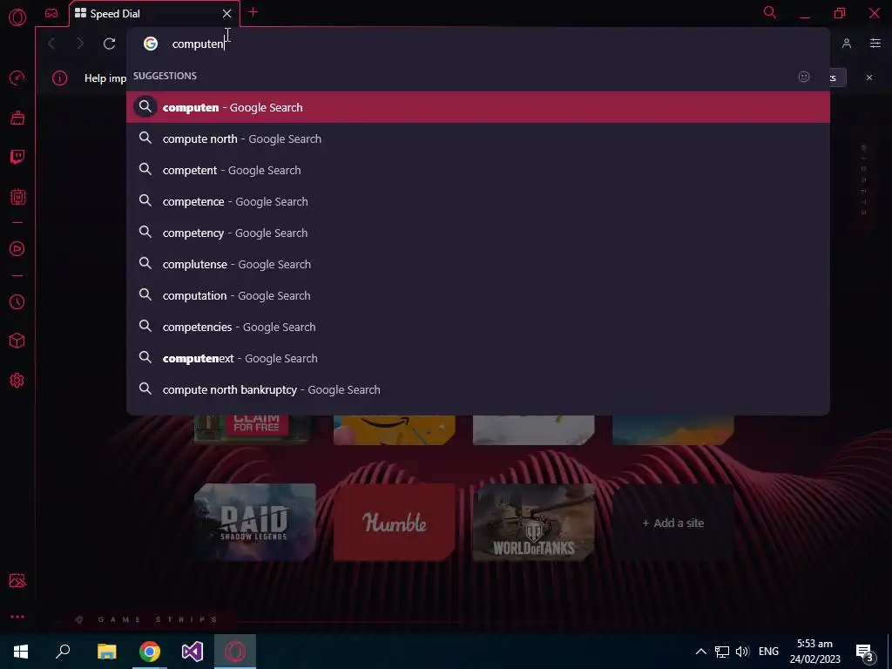Click the address bar containing computen

pyautogui.click(x=478, y=44)
